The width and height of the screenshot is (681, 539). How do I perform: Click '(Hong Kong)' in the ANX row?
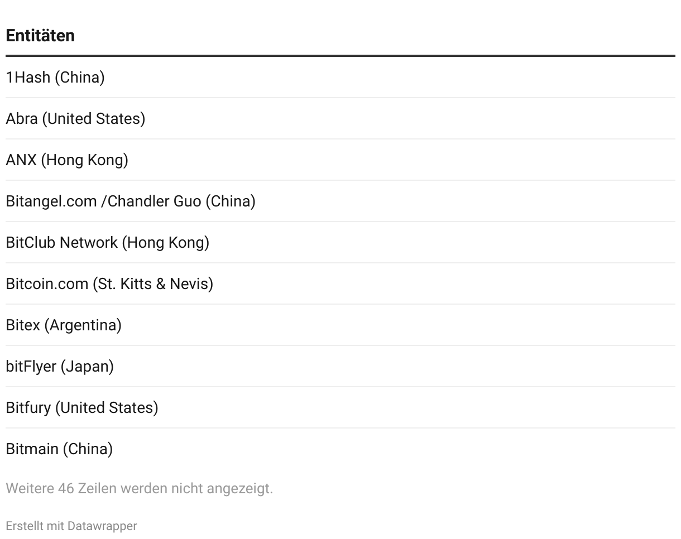click(84, 160)
